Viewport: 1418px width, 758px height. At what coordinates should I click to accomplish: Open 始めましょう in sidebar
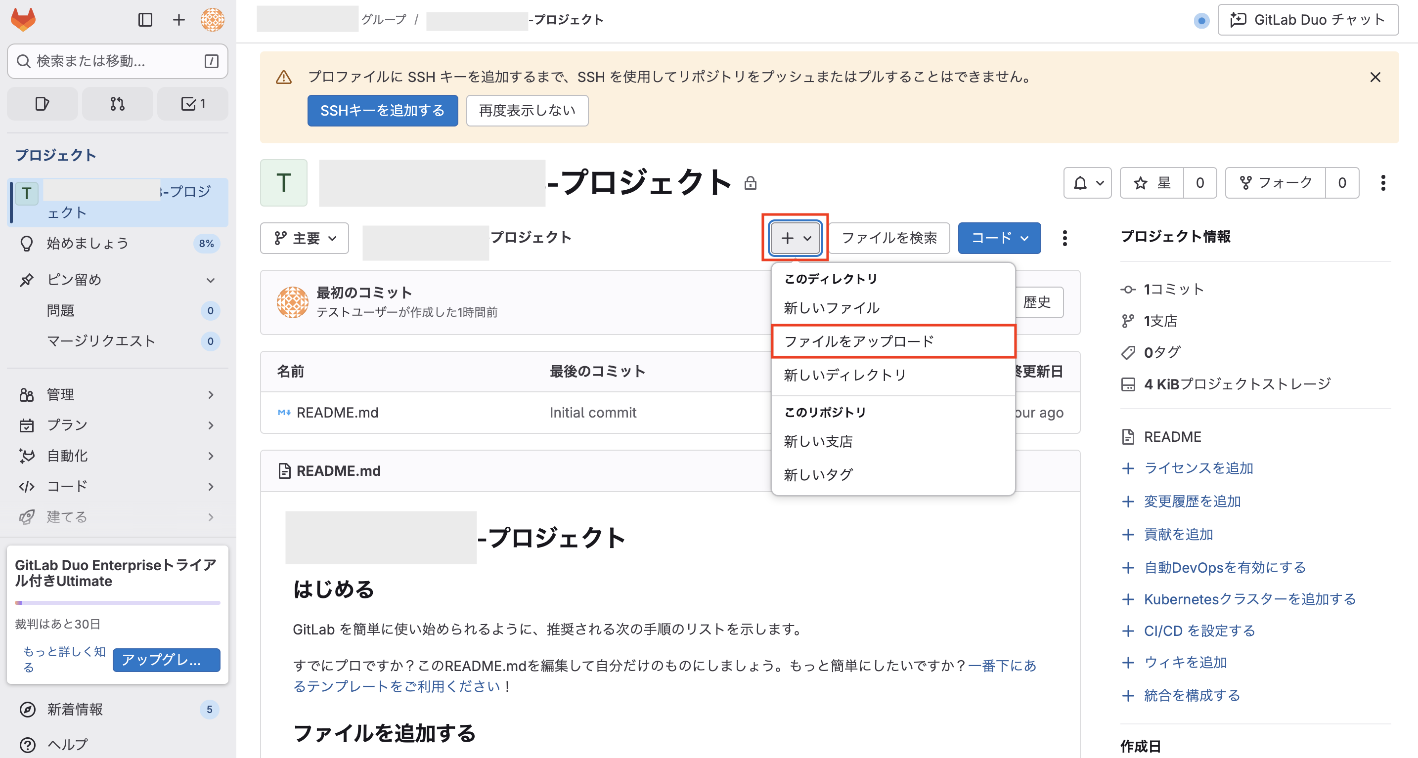(117, 243)
